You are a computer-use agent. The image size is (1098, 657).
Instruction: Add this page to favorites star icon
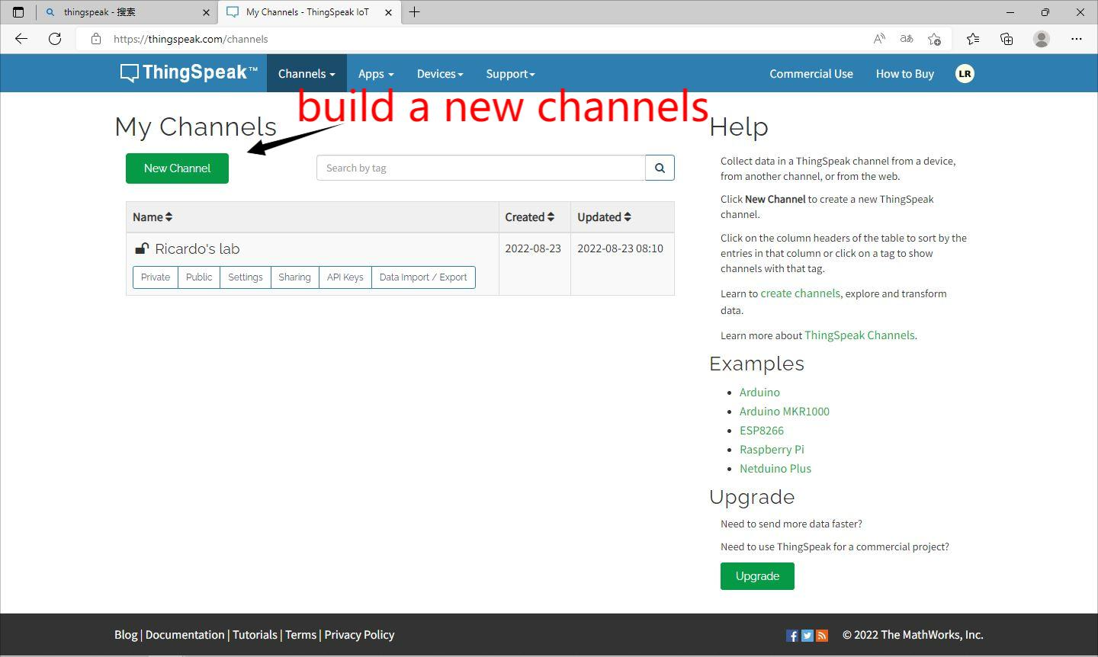934,39
